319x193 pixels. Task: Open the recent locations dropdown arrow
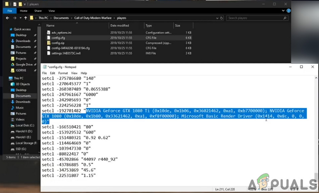pos(20,18)
